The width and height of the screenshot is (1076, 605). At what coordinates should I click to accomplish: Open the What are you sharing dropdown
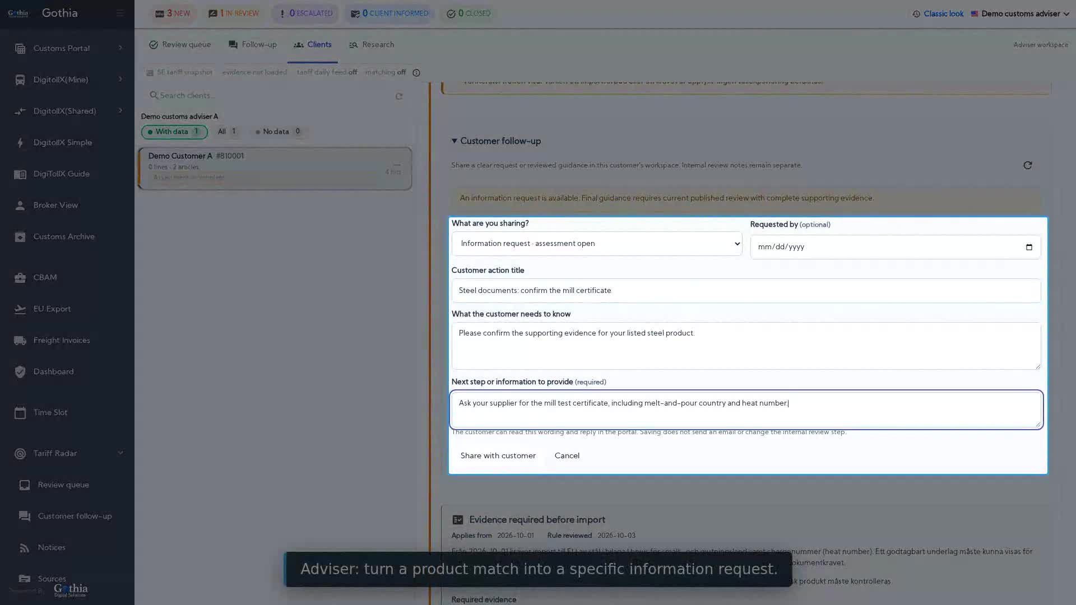point(597,244)
